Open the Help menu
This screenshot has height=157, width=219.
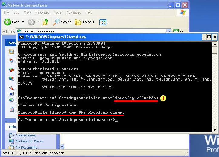89,12
